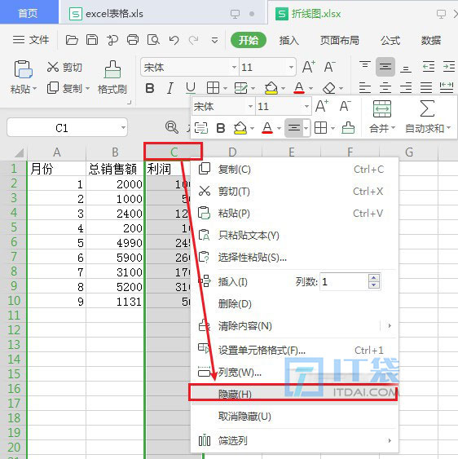Image resolution: width=458 pixels, height=459 pixels.
Task: Click the ribbon Cut (剪切) scissors button
Action: 64,68
